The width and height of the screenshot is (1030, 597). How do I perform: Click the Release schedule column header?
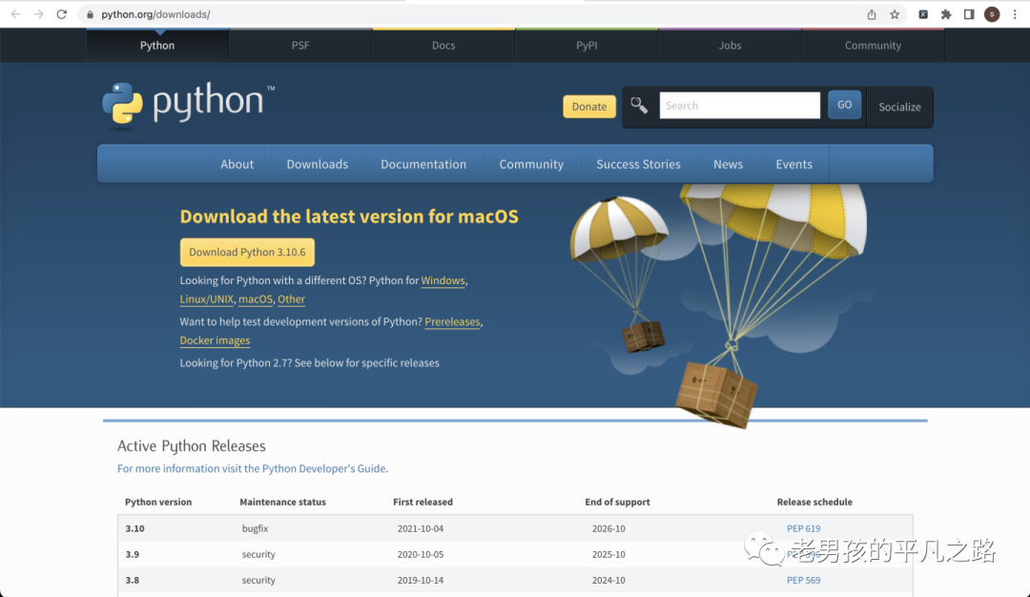(814, 502)
